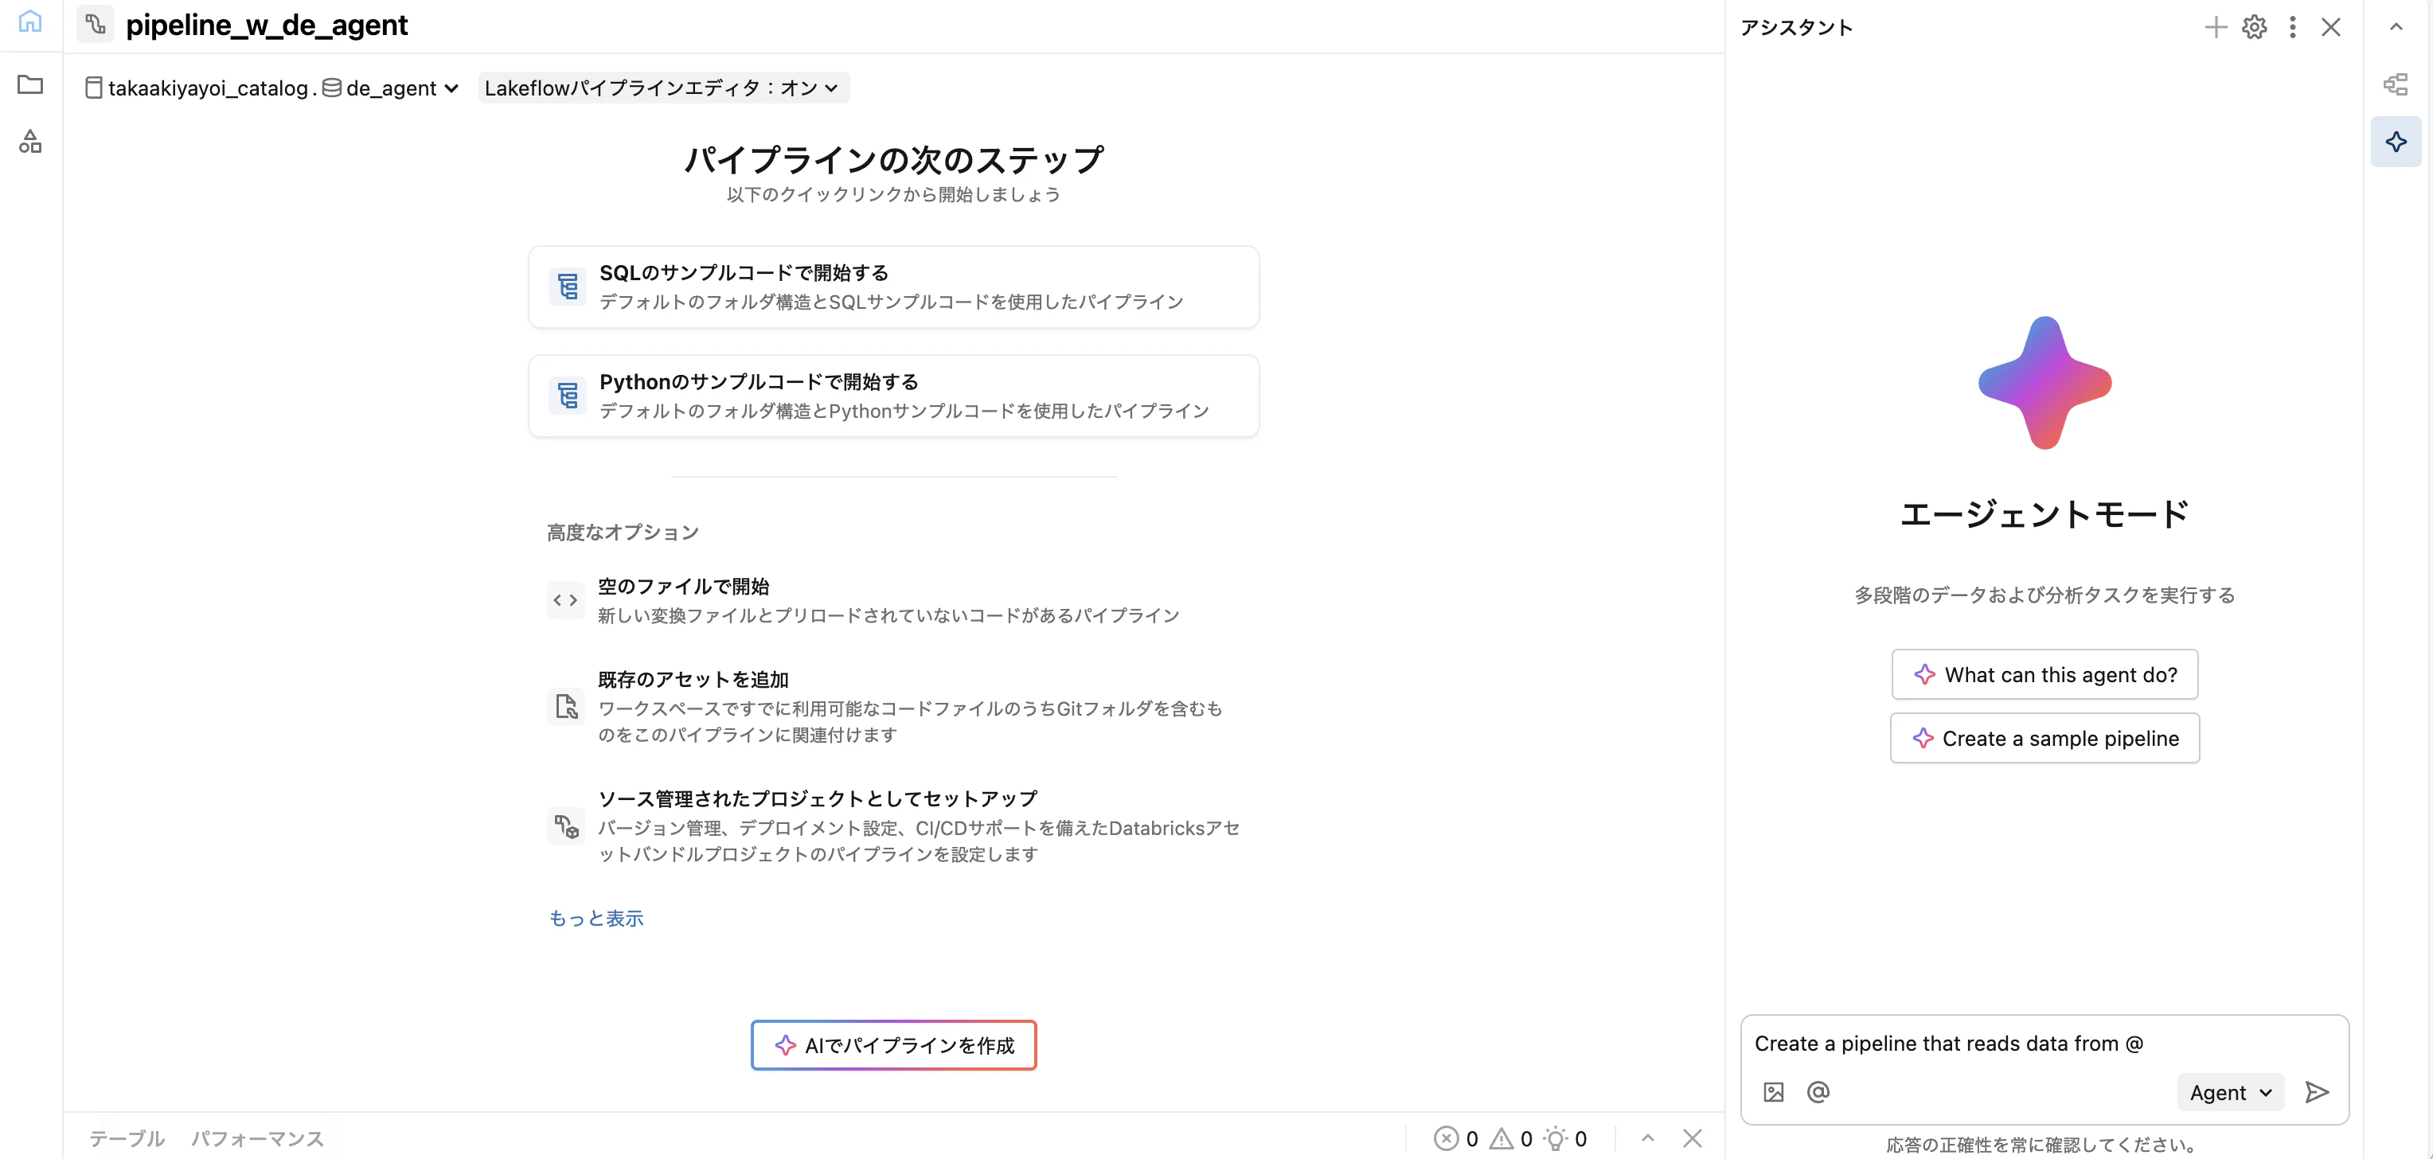Click the @ mention icon in chat input
The image size is (2433, 1159).
coord(1818,1092)
